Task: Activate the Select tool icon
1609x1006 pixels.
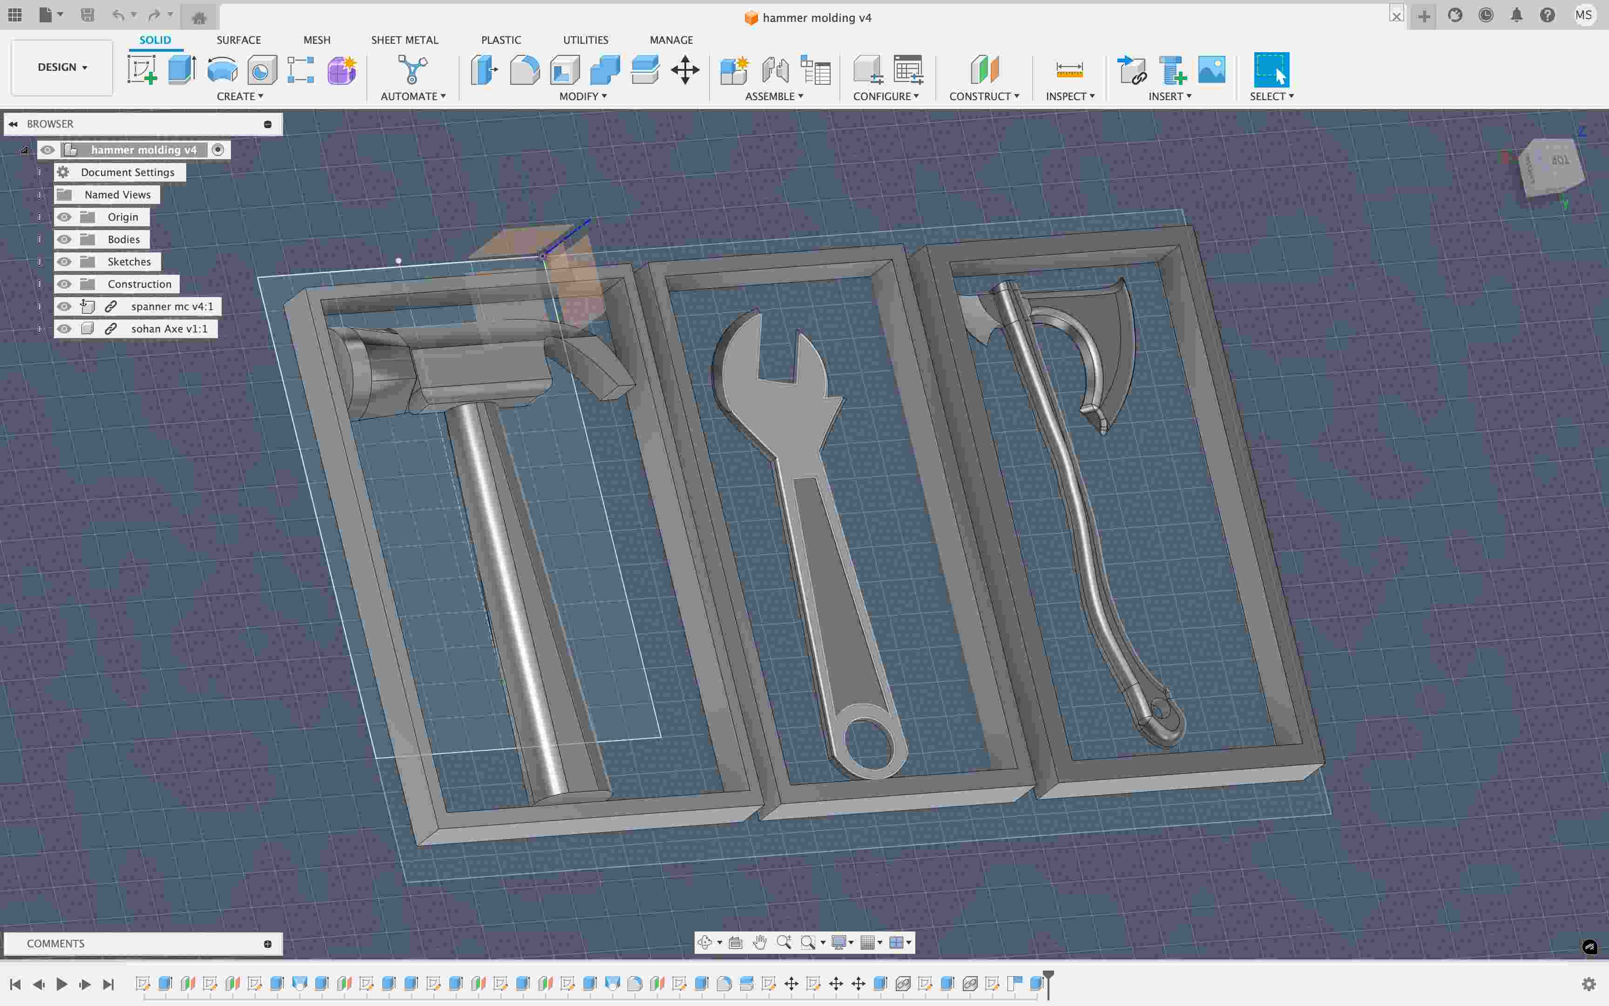Action: pyautogui.click(x=1271, y=70)
